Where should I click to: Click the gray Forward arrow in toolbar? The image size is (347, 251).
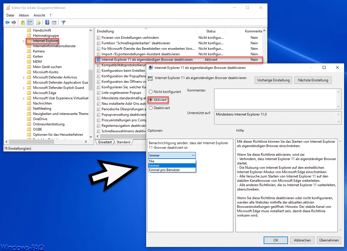point(14,22)
